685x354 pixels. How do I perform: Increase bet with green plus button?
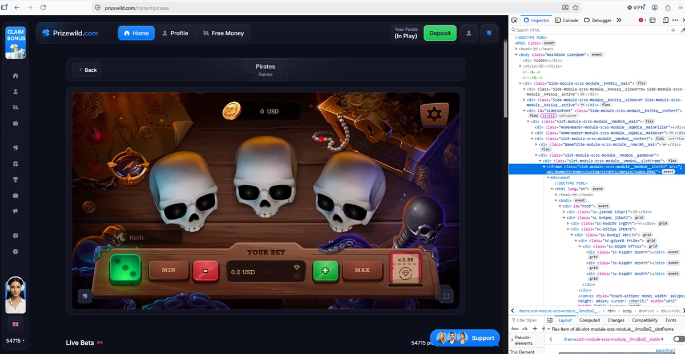point(325,270)
